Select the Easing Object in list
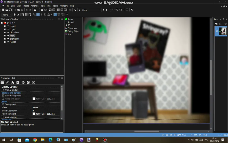This screenshot has height=143, width=228. click(72, 31)
